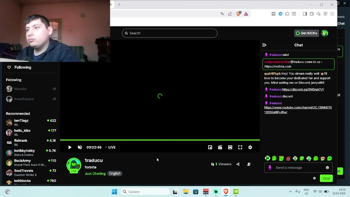
Task: Open recommended channel BuckArmy
Action: [31, 163]
